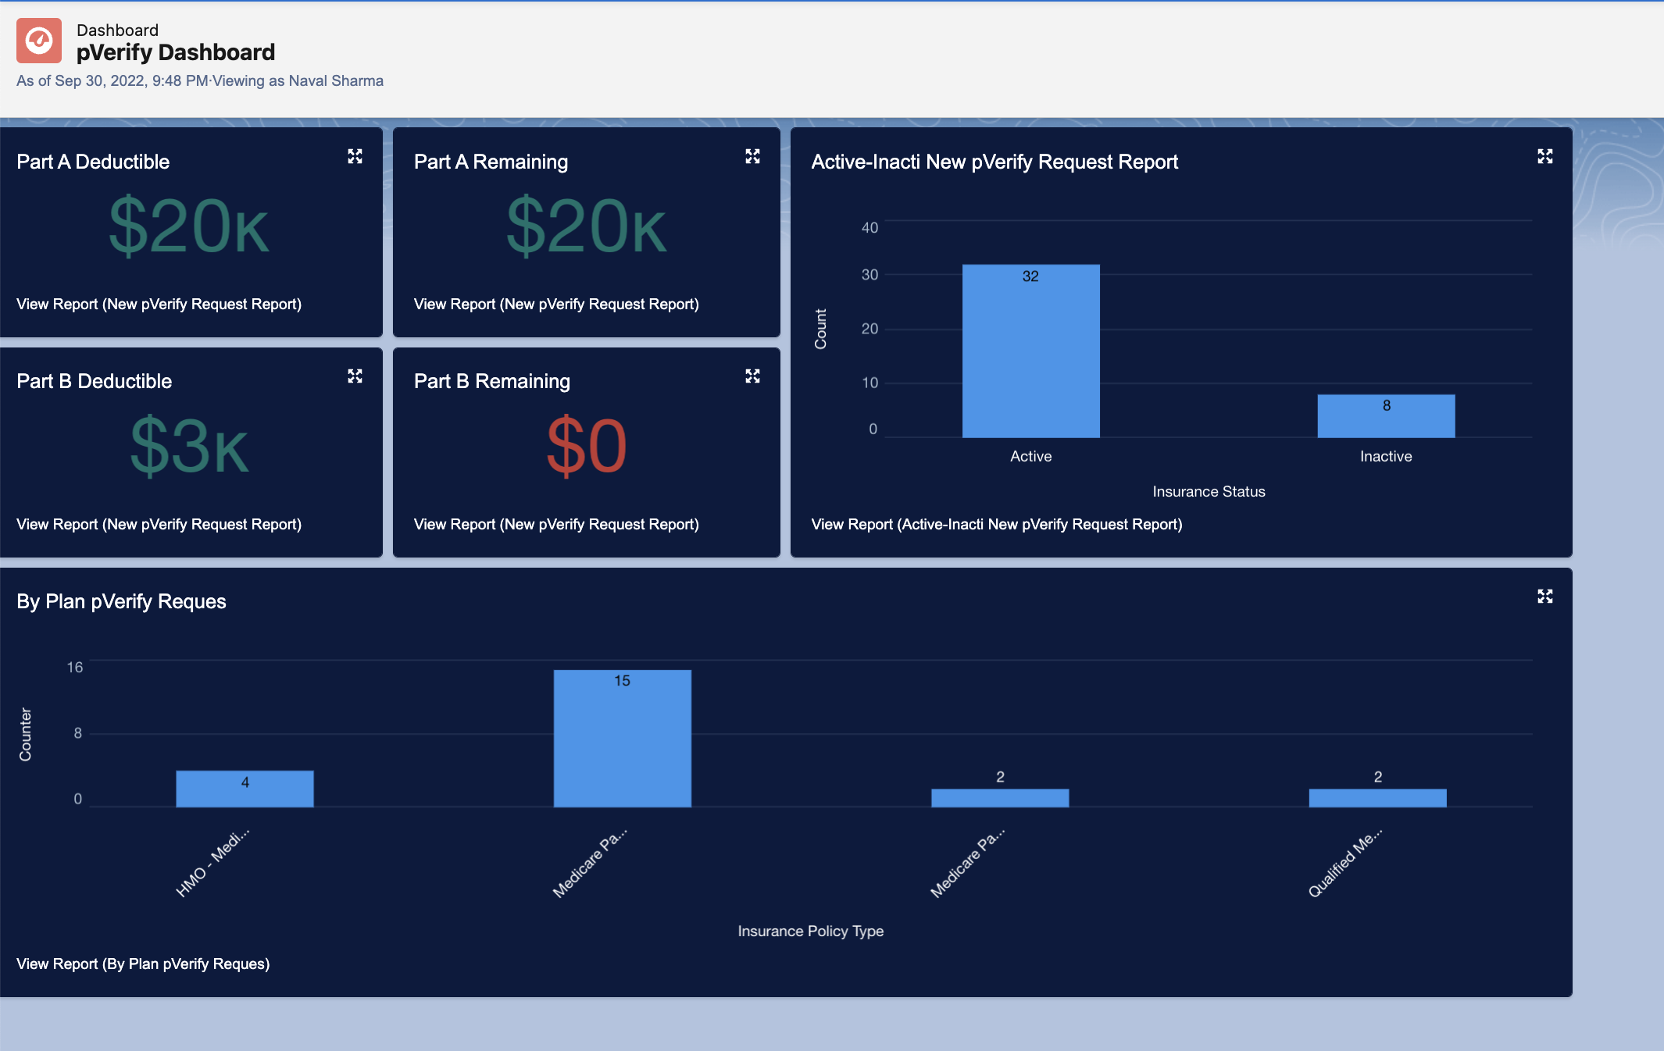The image size is (1664, 1051).
Task: Expand the Part A Deductible widget
Action: (355, 156)
